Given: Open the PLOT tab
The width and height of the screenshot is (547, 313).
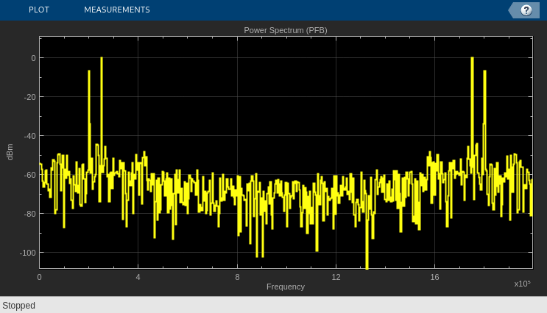Looking at the screenshot, I should tap(39, 10).
